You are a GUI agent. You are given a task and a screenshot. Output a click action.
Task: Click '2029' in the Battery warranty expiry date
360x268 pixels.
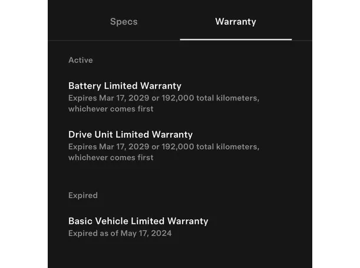pyautogui.click(x=138, y=98)
